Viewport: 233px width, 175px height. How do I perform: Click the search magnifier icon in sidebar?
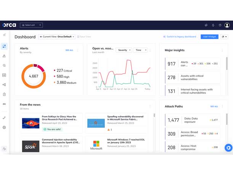(x=4, y=65)
